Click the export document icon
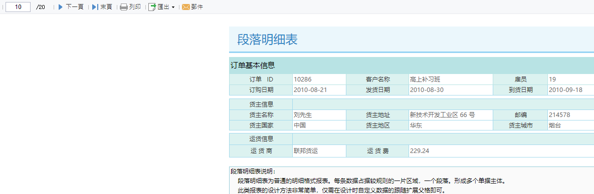 [152, 7]
